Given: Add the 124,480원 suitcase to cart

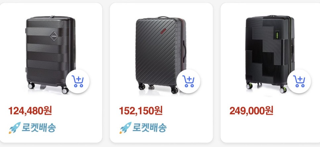Looking at the screenshot, I should pos(77,81).
